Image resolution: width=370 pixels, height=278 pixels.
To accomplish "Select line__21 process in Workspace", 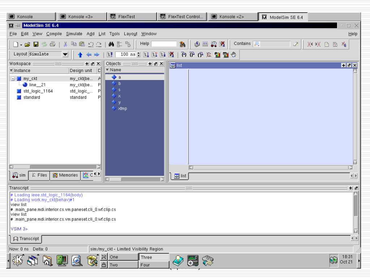I will click(x=37, y=85).
